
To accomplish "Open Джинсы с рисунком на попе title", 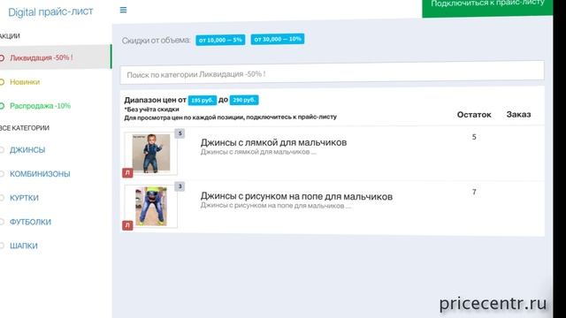I will click(x=296, y=196).
